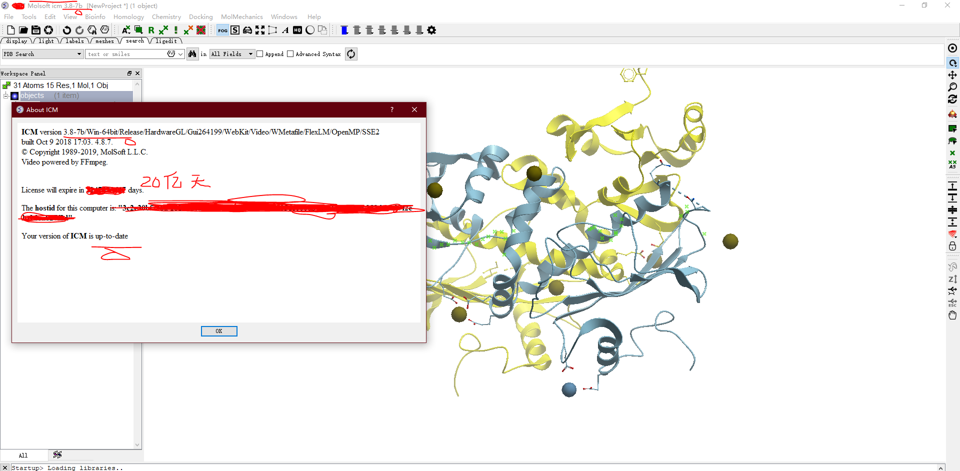Click the Z axis arrow icon in the right toolbar

pyautogui.click(x=952, y=279)
